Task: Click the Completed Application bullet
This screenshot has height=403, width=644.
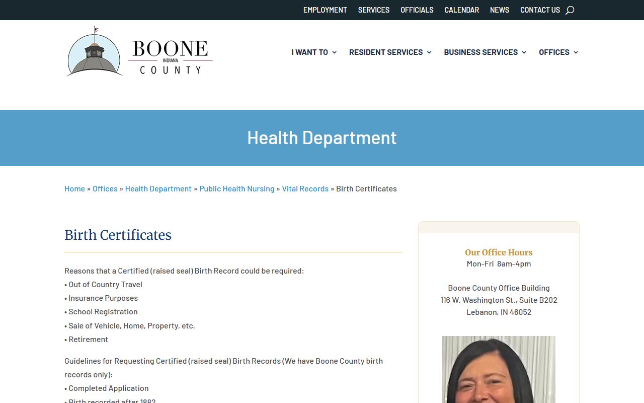Action: 106,388
